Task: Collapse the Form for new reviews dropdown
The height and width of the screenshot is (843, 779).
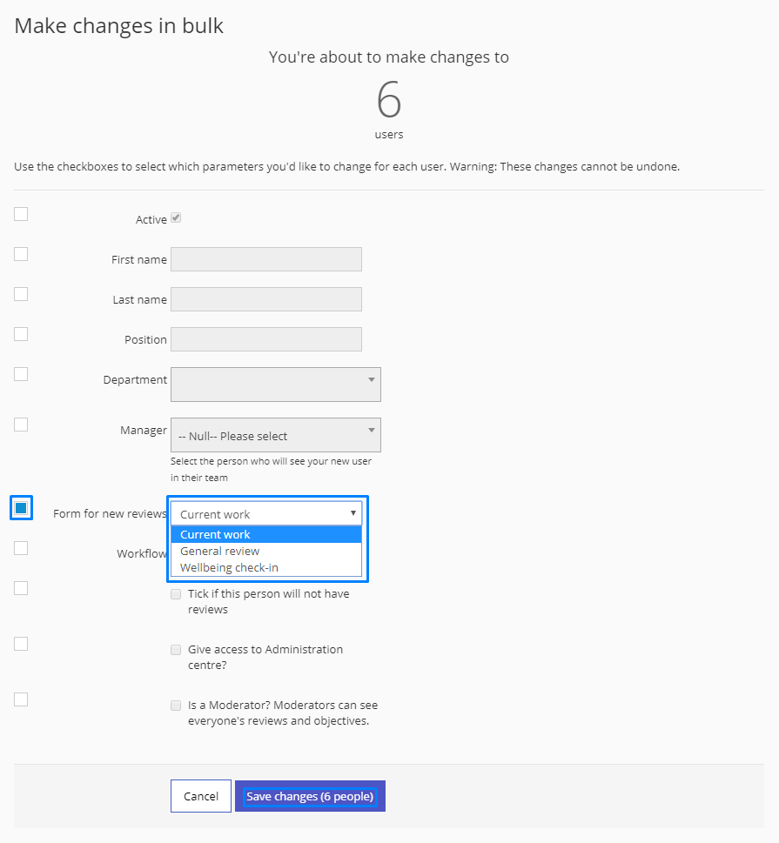Action: (x=266, y=514)
